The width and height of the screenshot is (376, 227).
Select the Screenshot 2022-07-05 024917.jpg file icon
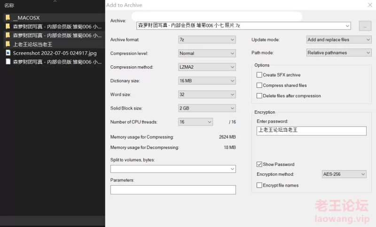(8, 53)
